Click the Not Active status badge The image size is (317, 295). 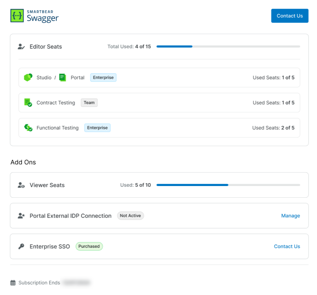click(131, 216)
